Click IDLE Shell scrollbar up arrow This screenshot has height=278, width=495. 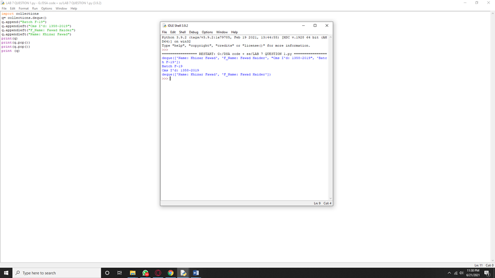(x=331, y=37)
